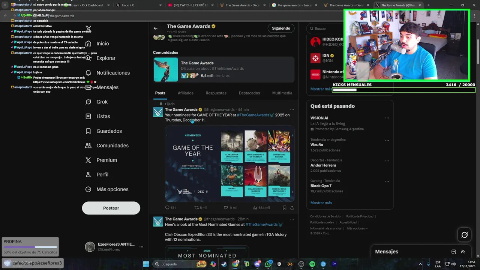Select the Posts tab
The image size is (480, 270).
point(160,93)
